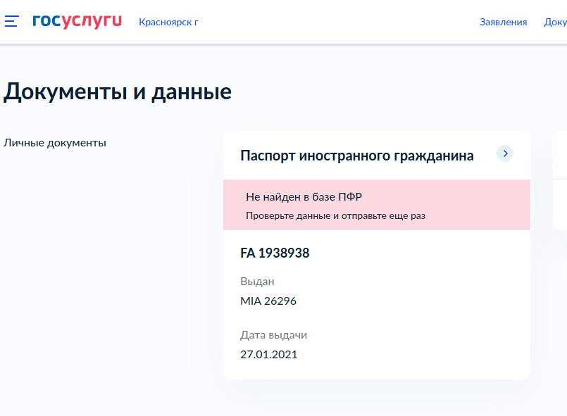Open passport details via chevron arrow

505,153
